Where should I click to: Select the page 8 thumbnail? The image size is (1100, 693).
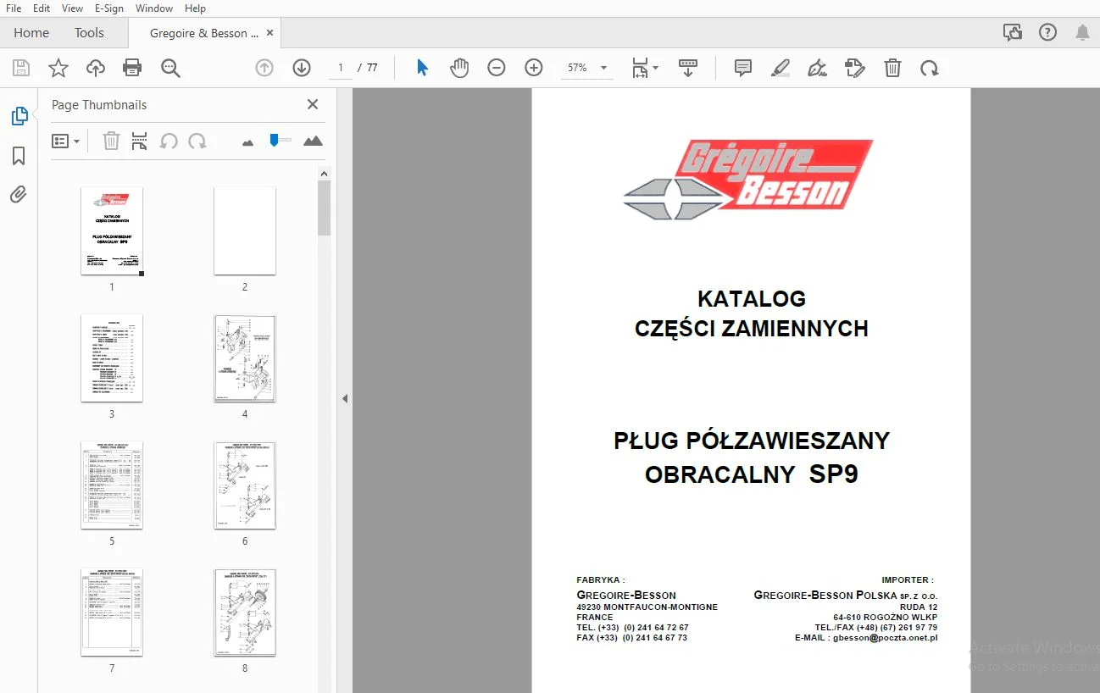245,613
